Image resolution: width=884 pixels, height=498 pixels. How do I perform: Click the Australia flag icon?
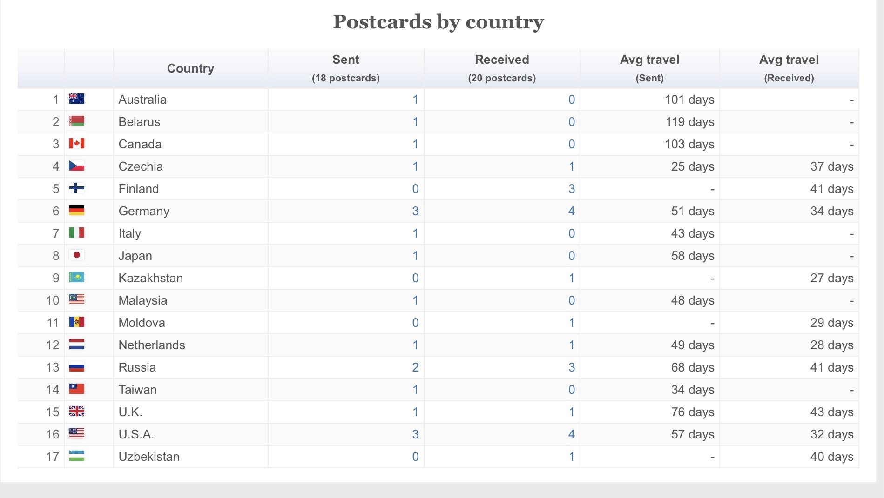coord(77,99)
